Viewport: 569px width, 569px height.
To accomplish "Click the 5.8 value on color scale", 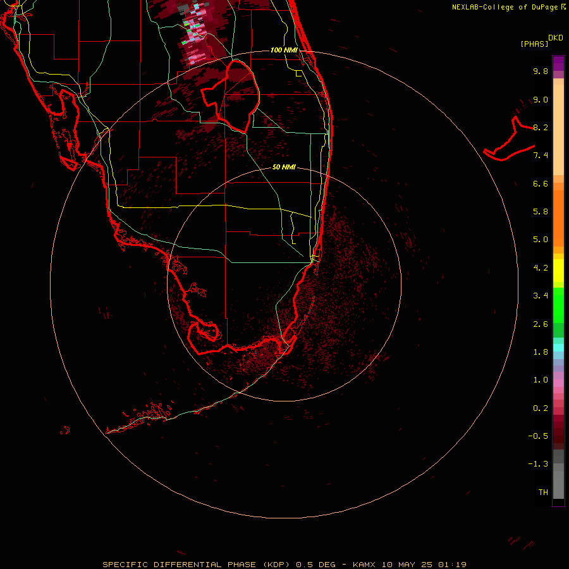I will coord(541,212).
